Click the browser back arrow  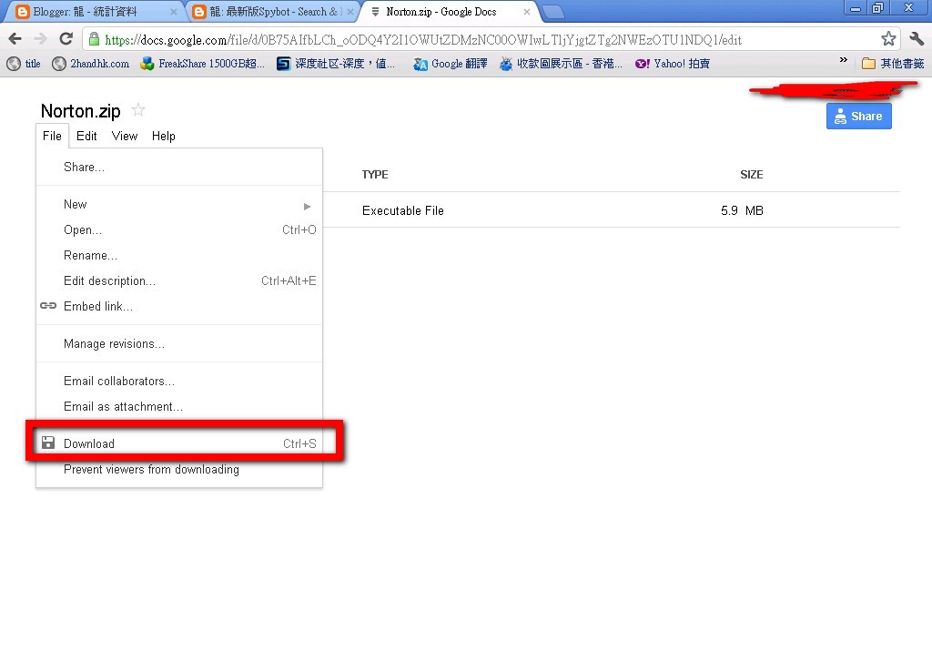click(x=15, y=39)
